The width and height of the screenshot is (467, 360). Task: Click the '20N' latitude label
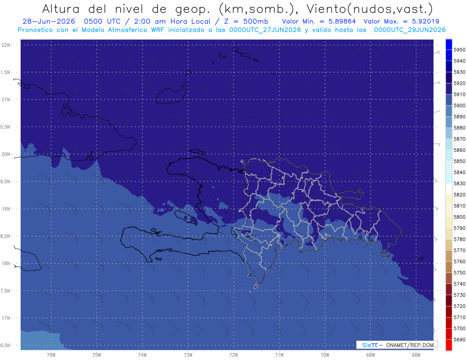[7, 154]
